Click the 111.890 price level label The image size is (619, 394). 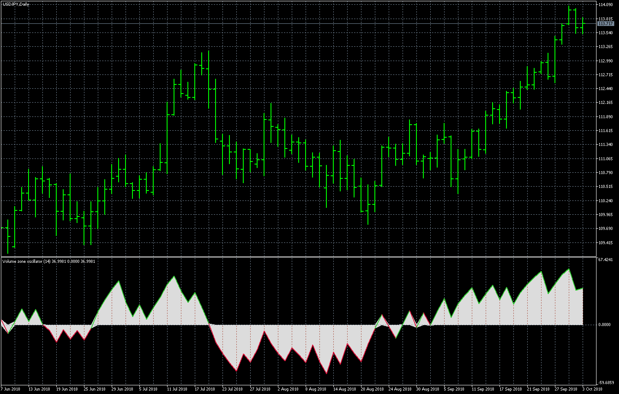606,117
